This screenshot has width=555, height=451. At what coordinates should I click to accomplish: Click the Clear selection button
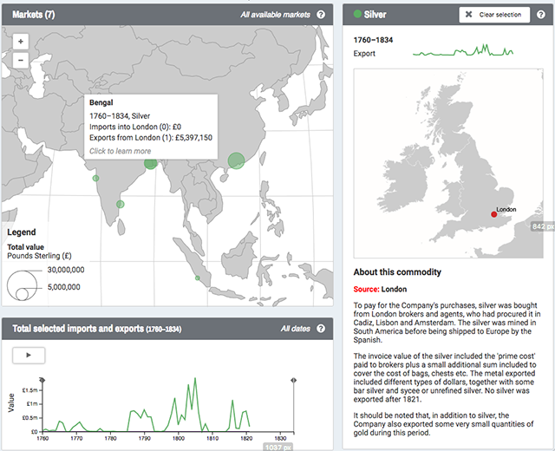pyautogui.click(x=494, y=15)
